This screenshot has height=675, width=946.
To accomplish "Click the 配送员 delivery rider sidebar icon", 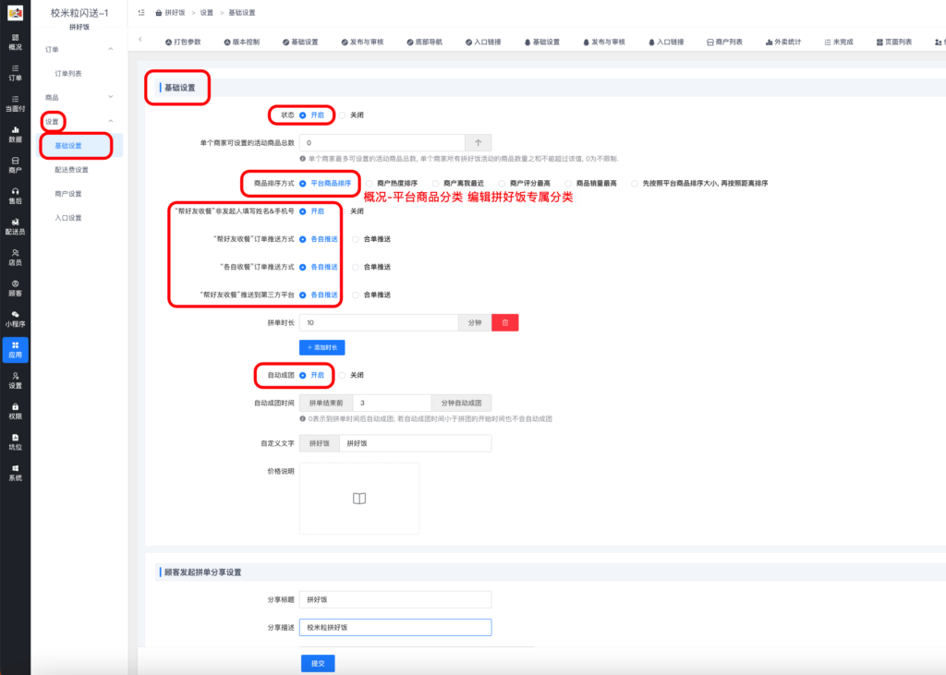I will tap(15, 225).
